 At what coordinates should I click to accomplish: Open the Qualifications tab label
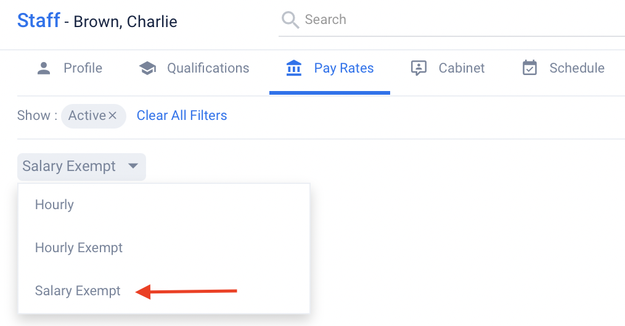pyautogui.click(x=208, y=68)
